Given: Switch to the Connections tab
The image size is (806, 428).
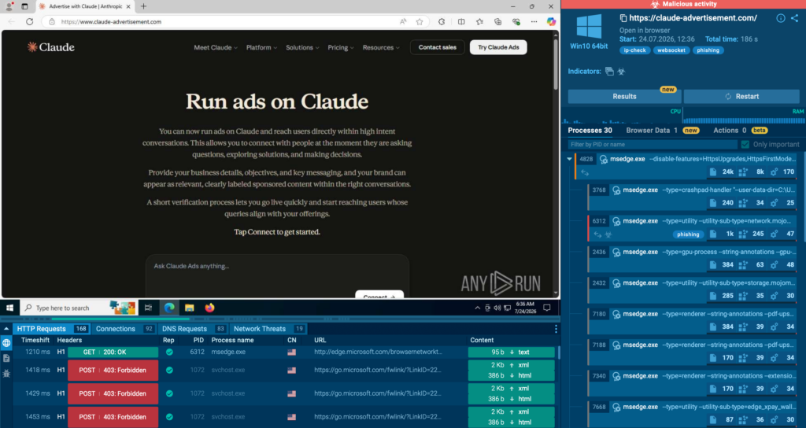Looking at the screenshot, I should pyautogui.click(x=124, y=329).
